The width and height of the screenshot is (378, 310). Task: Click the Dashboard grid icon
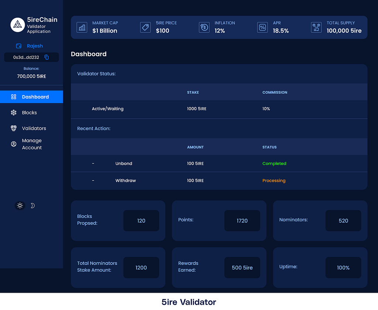coord(14,97)
